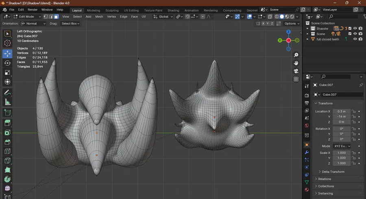366x199 pixels.
Task: Click the pan hand viewport icon
Action: tap(296, 63)
